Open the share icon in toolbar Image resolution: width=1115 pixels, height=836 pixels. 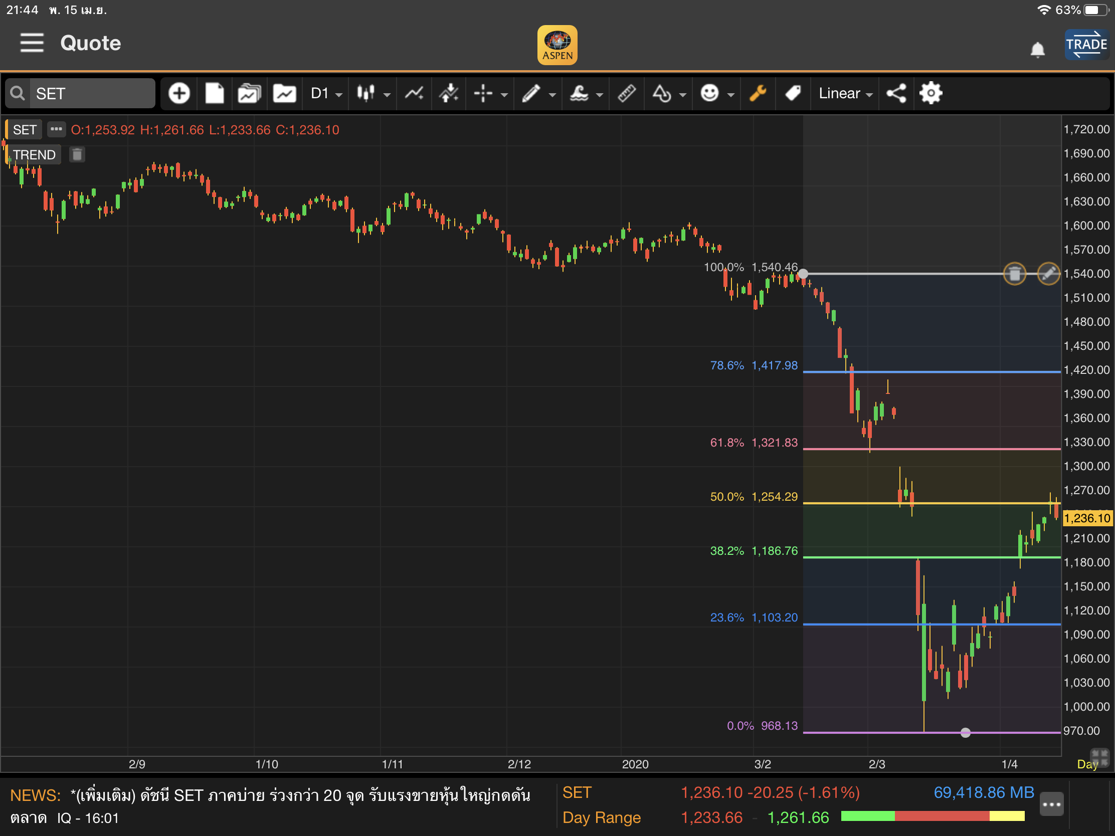896,94
